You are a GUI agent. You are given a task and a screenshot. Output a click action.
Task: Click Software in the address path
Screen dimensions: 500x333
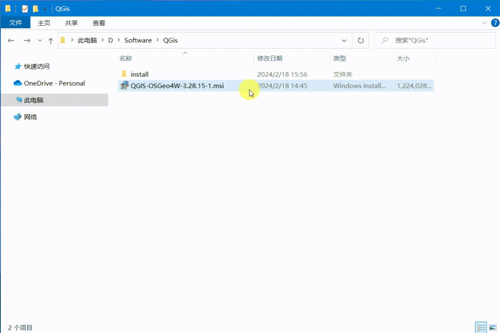point(138,41)
